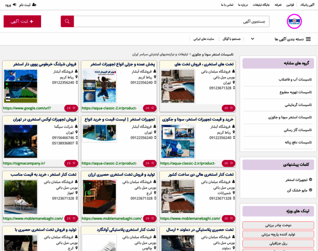Image resolution: width=318 pixels, height=251 pixels.
Task: Open ad خرید و قیمت تجهیزات استخر، سونا و جکوزی
Action: point(198,119)
